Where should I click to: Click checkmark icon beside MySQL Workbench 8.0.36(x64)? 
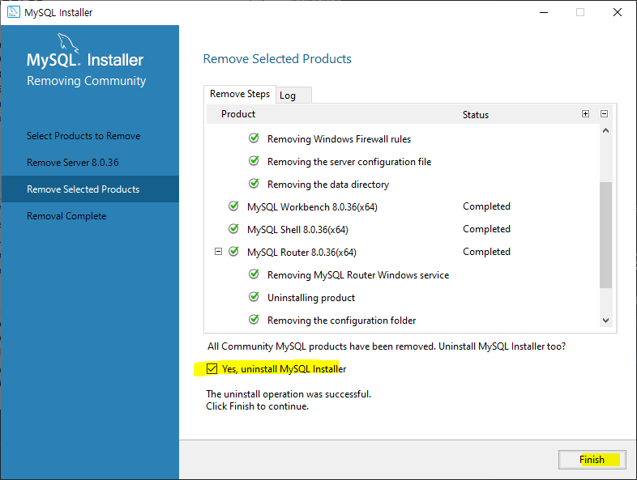[x=233, y=206]
